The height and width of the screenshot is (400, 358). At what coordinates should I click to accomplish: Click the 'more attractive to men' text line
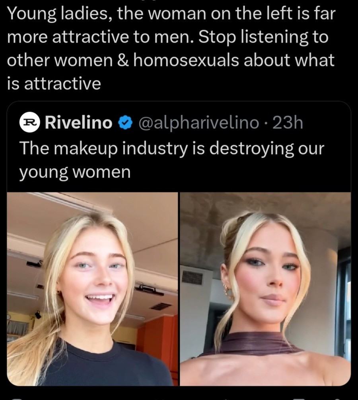point(168,37)
